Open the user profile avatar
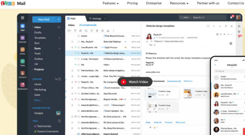Viewport: 245px width, 135px height. point(238,17)
